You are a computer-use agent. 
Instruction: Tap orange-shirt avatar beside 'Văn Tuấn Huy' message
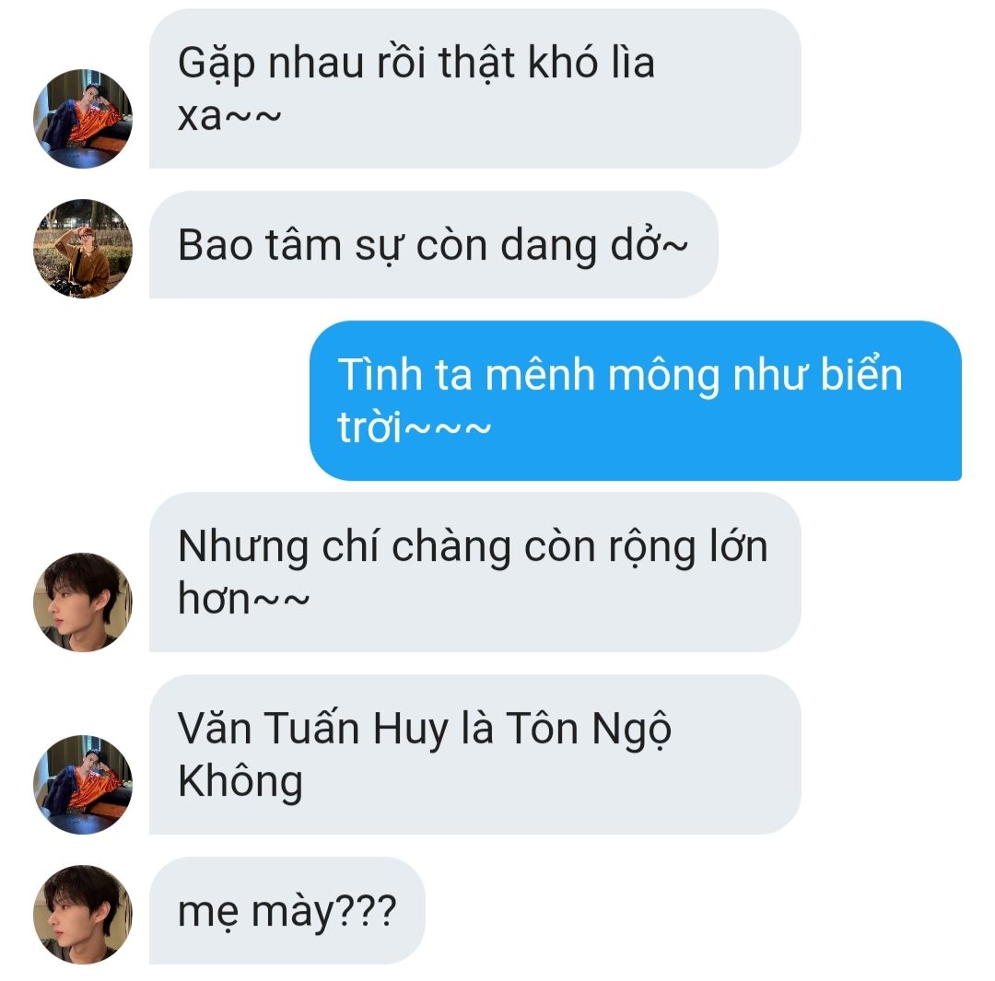[x=83, y=785]
